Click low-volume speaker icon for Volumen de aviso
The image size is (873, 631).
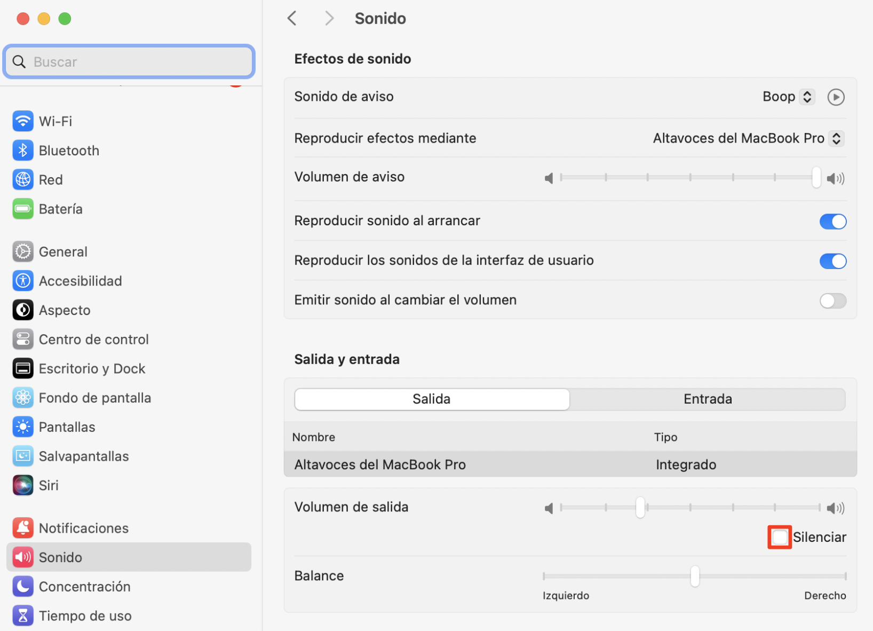(x=549, y=178)
